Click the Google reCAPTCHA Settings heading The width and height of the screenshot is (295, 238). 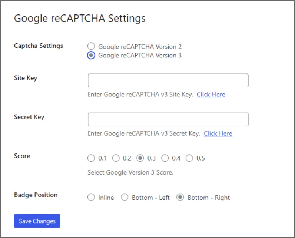click(x=80, y=19)
